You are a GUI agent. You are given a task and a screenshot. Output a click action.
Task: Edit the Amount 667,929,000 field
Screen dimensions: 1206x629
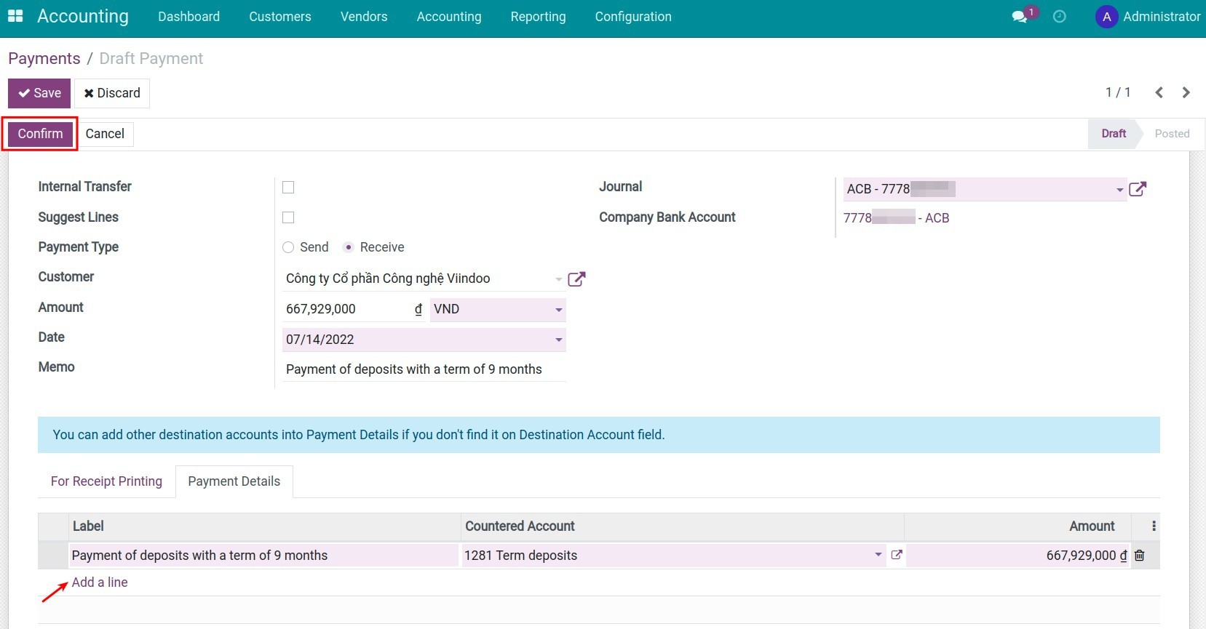[354, 310]
